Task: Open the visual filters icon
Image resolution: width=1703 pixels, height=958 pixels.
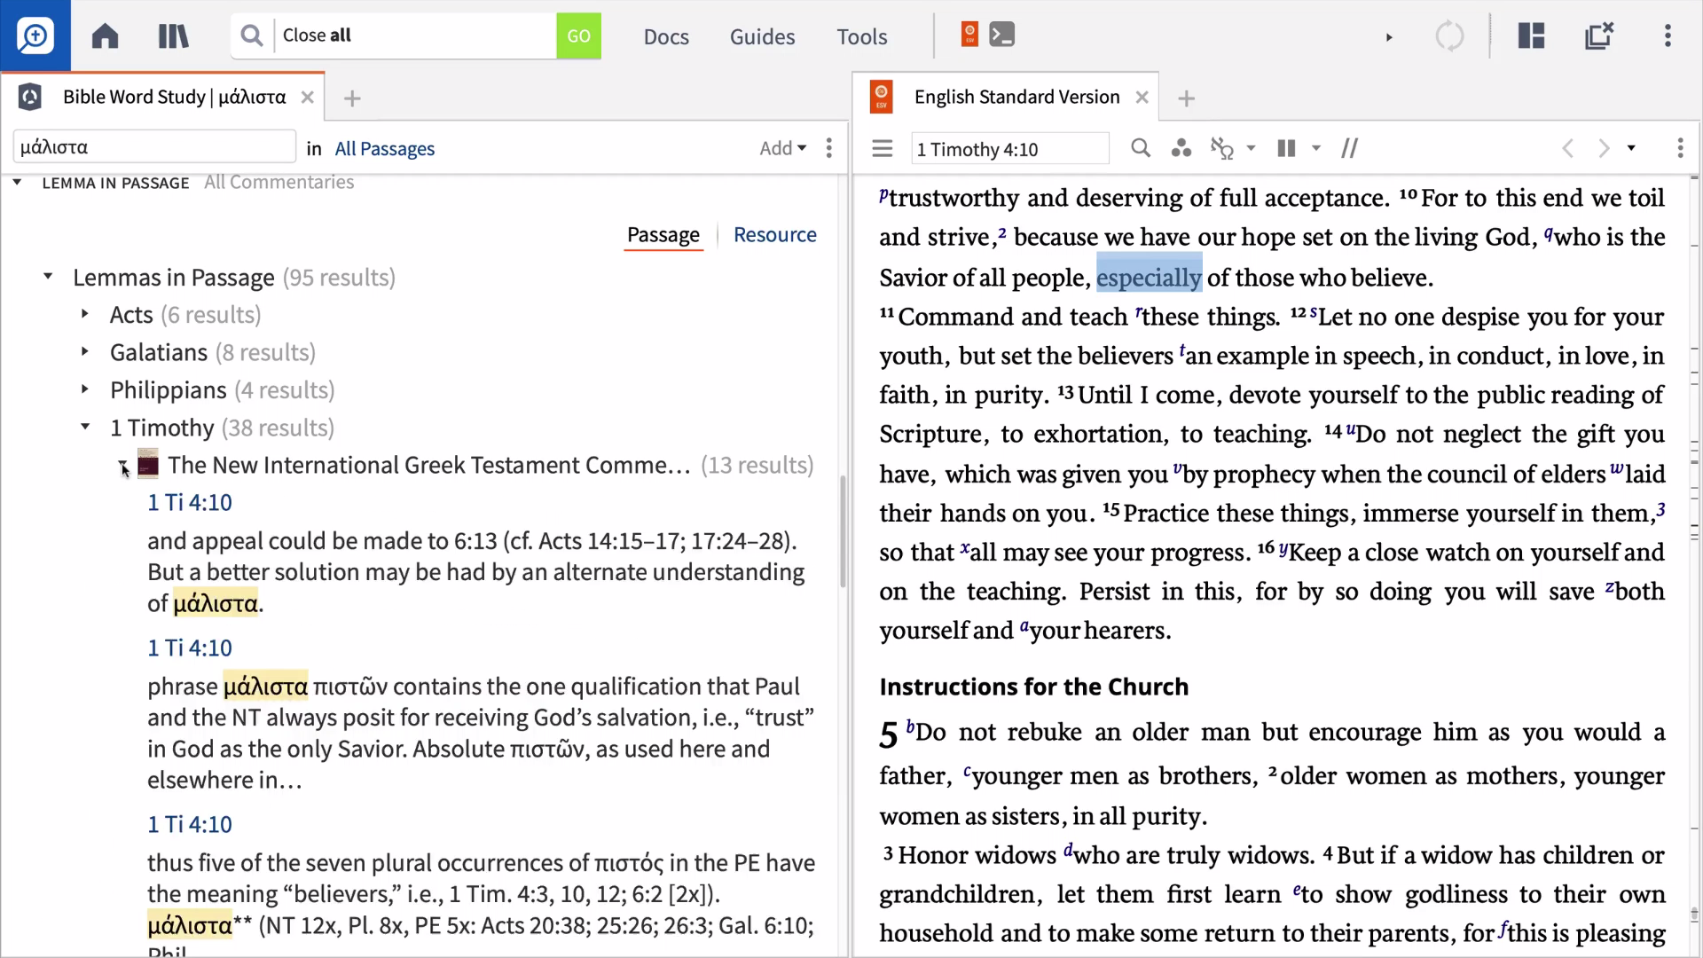Action: 1181,148
